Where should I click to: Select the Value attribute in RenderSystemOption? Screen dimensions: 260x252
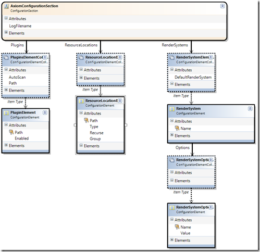(x=185, y=233)
